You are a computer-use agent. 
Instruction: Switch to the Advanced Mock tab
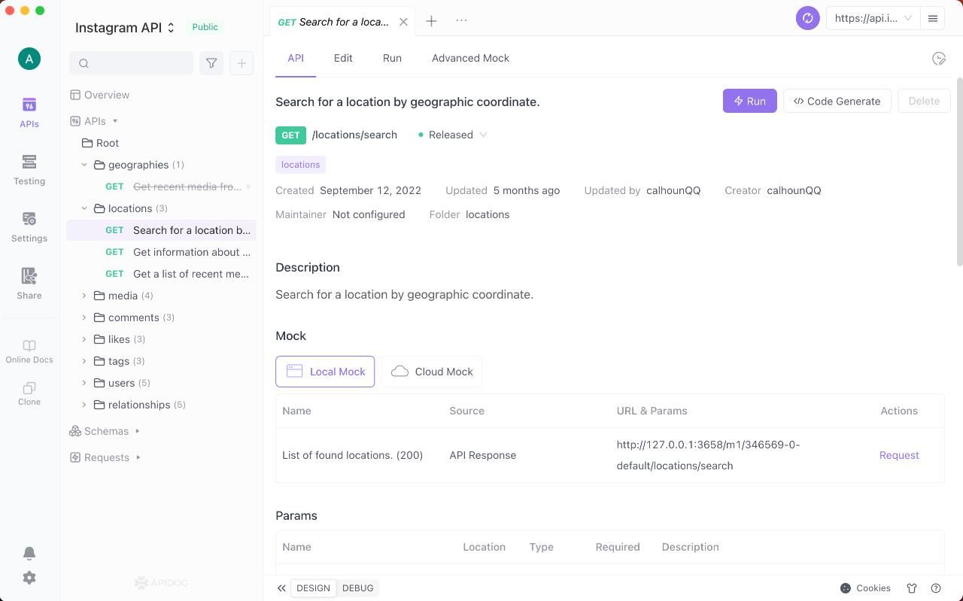tap(470, 58)
